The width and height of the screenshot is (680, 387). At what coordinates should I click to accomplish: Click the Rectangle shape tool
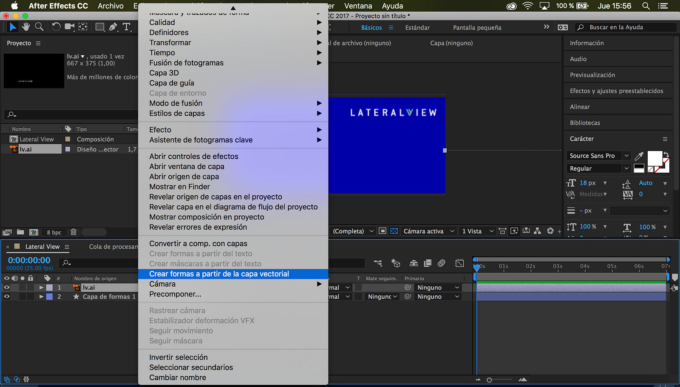click(x=100, y=27)
